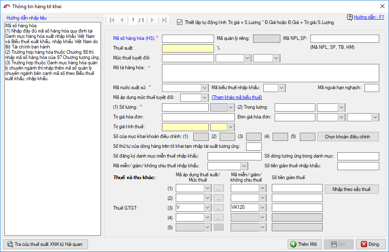Click Mô tả hàng hóa text area
This screenshot has height=252, width=389.
click(270, 73)
